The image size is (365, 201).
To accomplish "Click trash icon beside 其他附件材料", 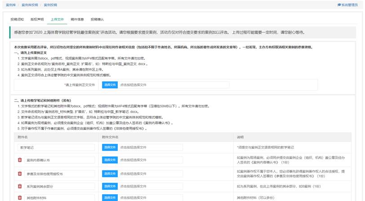I will (20, 197).
